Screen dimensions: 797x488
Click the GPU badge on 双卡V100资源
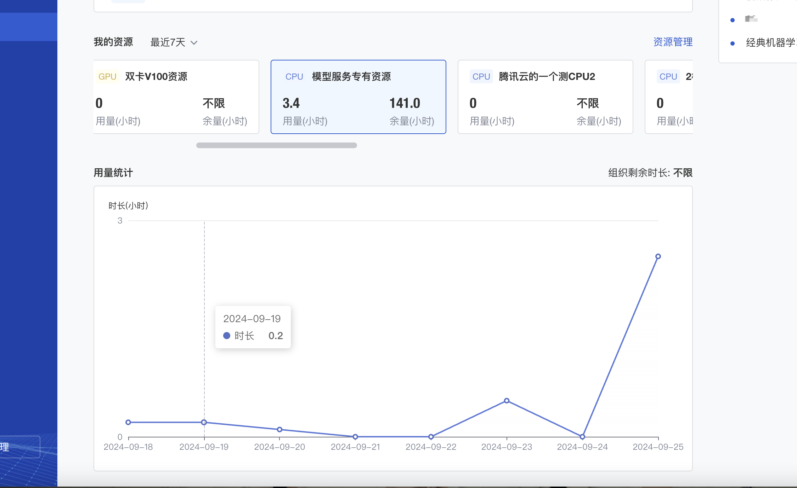[x=107, y=77]
